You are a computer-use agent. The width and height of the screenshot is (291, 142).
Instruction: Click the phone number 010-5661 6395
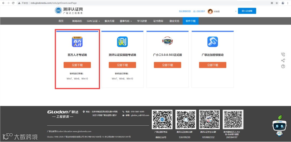(x=138, y=112)
